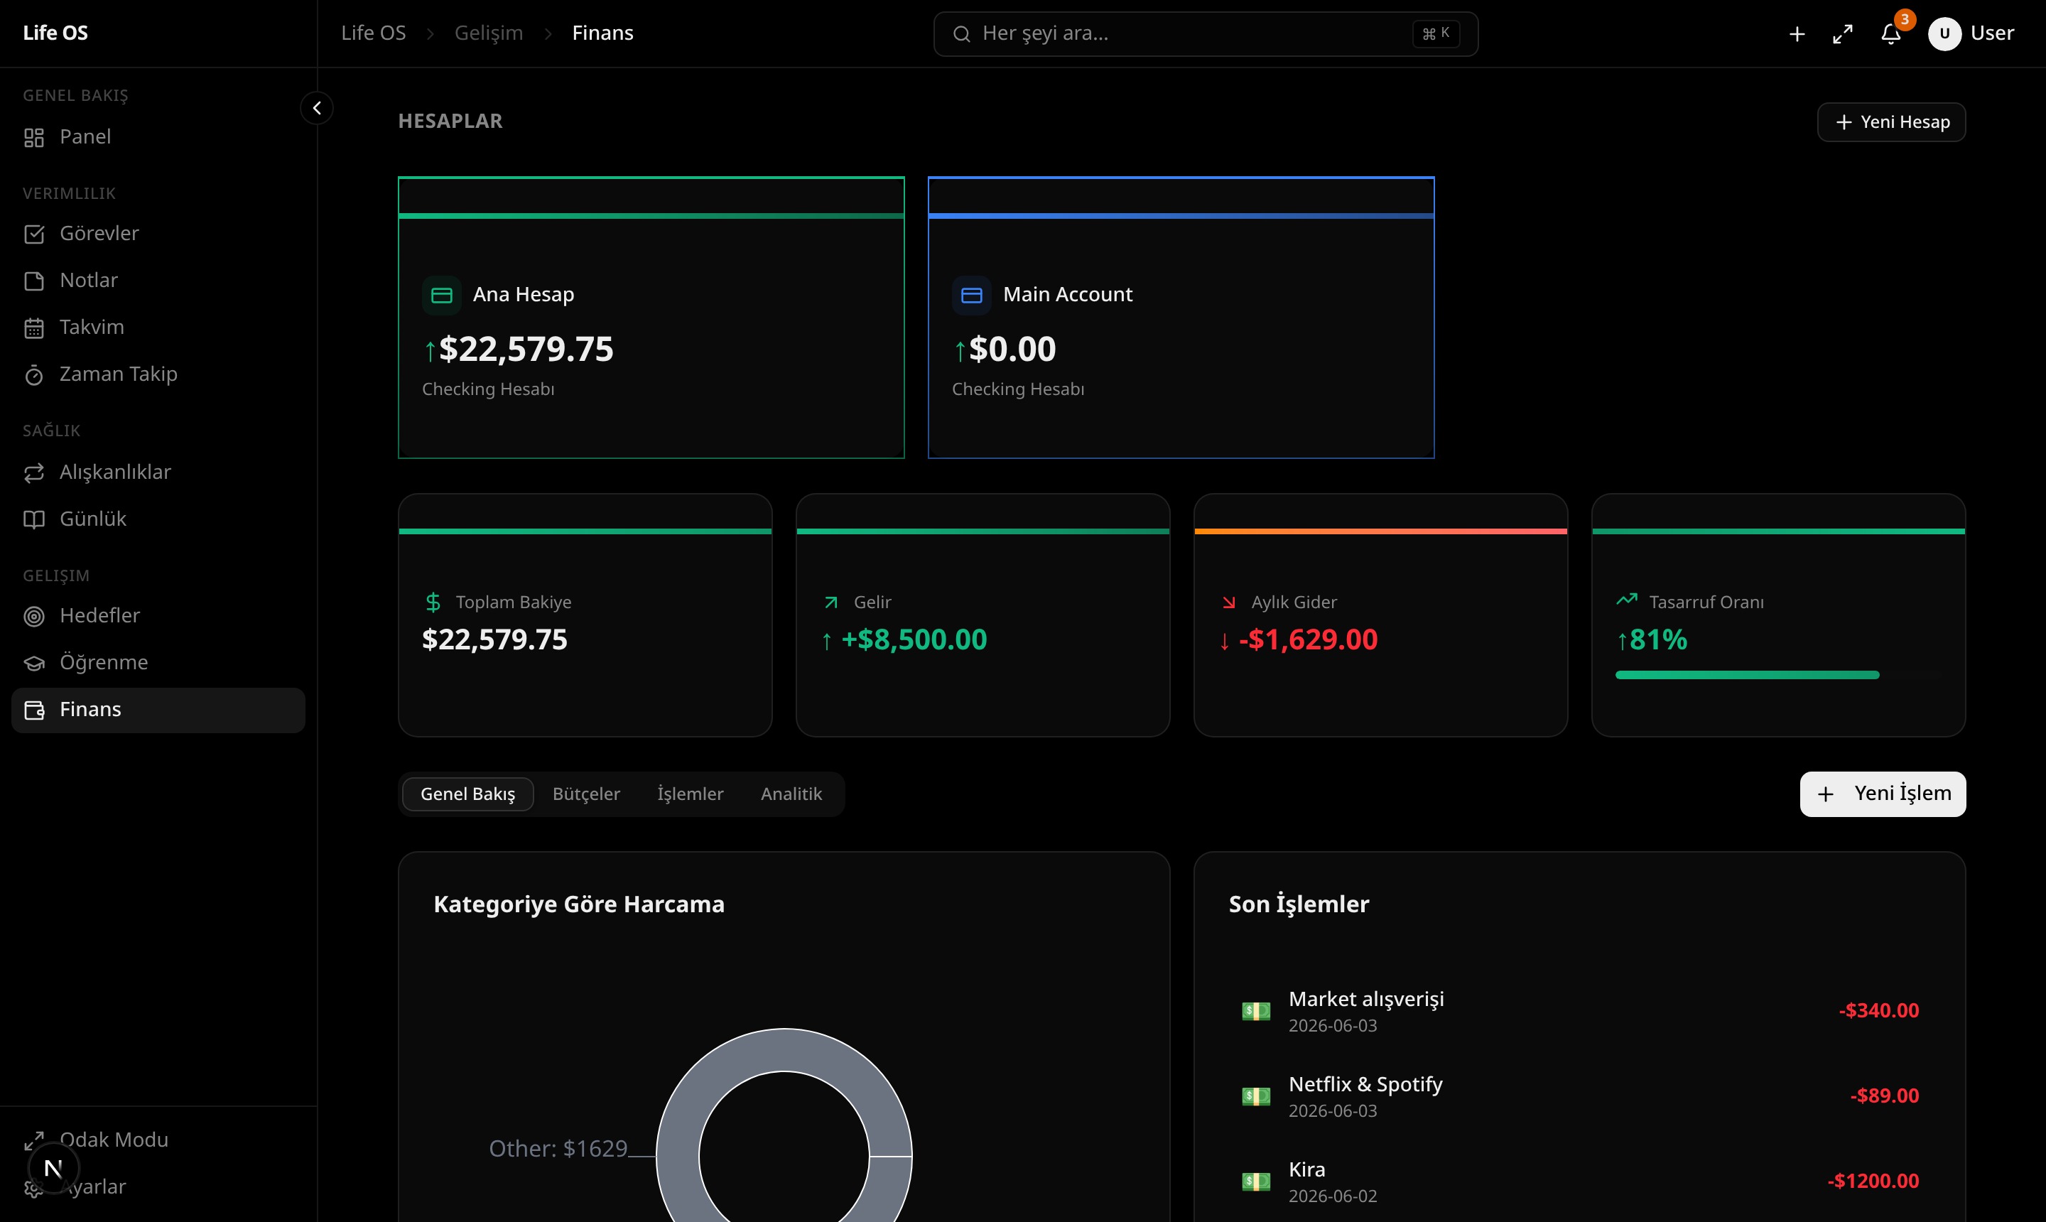The image size is (2046, 1222).
Task: Open Panel dashboard in sidebar
Action: pyautogui.click(x=158, y=136)
